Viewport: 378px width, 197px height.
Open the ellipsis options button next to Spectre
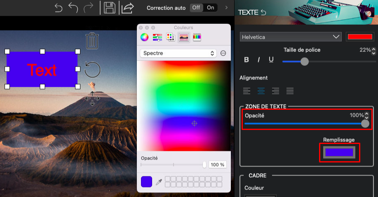pos(223,53)
